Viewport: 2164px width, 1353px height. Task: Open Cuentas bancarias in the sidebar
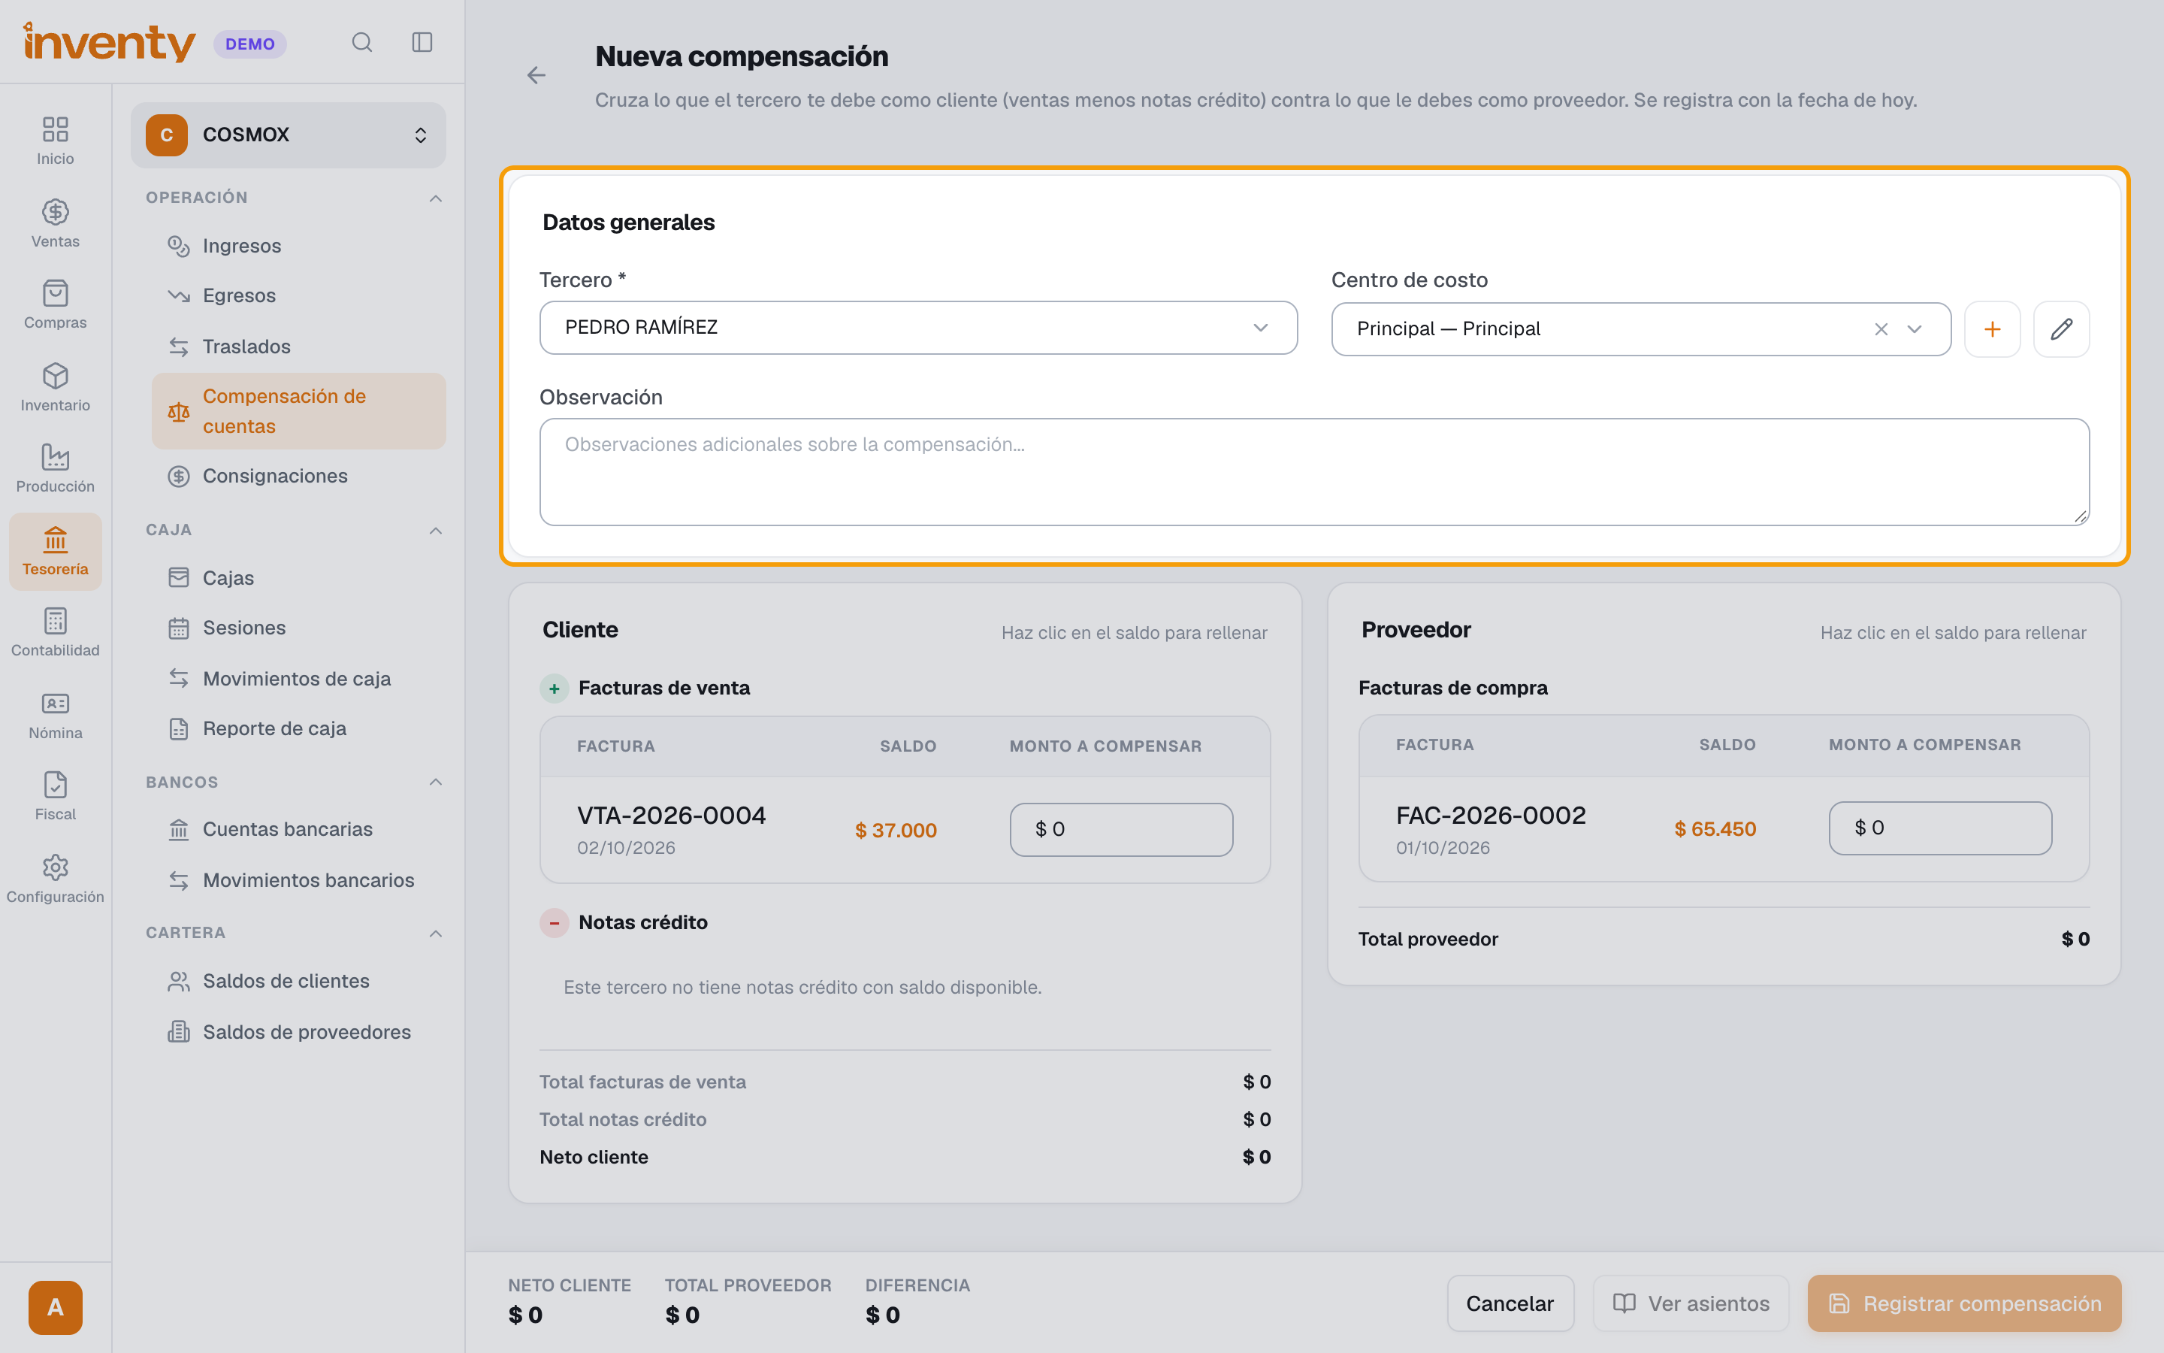(298, 830)
